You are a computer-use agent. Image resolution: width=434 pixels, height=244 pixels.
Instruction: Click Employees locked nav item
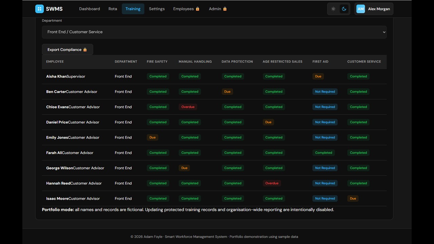pos(186,9)
